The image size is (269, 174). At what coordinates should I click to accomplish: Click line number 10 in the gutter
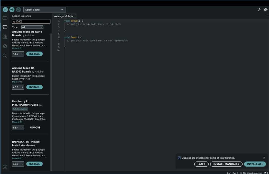[58, 50]
